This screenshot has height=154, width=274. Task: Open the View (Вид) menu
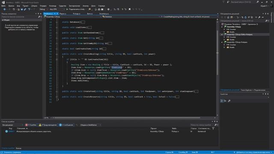coord(18,6)
